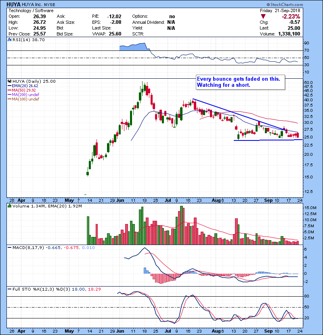Click the HUYA ticker symbol title
Viewport: 323px width, 335px height.
click(13, 4)
